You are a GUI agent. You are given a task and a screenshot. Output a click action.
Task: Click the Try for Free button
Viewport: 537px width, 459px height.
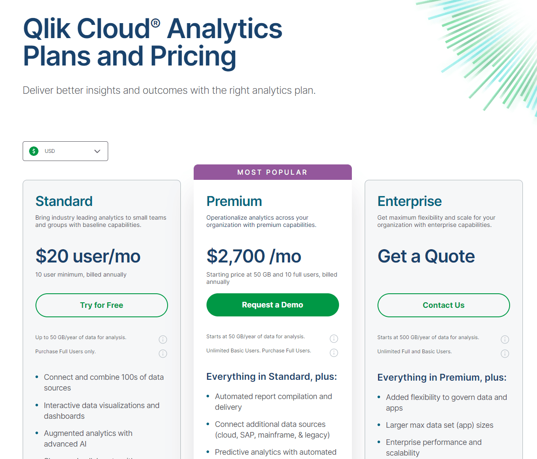(101, 305)
